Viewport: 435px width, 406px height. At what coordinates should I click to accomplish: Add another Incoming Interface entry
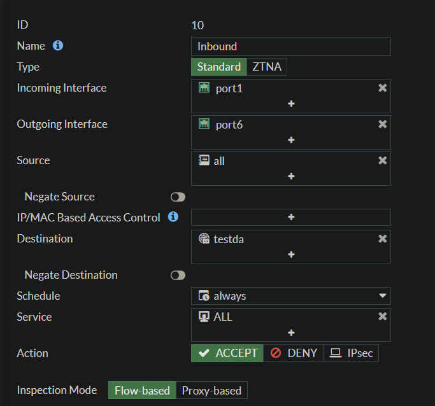pyautogui.click(x=291, y=104)
